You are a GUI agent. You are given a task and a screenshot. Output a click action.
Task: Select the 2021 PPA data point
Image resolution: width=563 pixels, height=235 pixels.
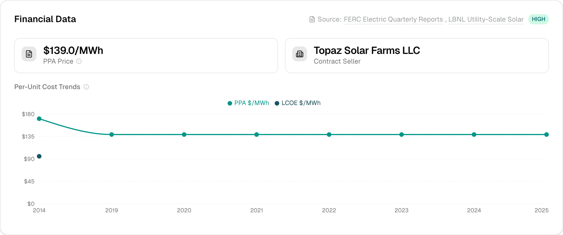(x=257, y=135)
